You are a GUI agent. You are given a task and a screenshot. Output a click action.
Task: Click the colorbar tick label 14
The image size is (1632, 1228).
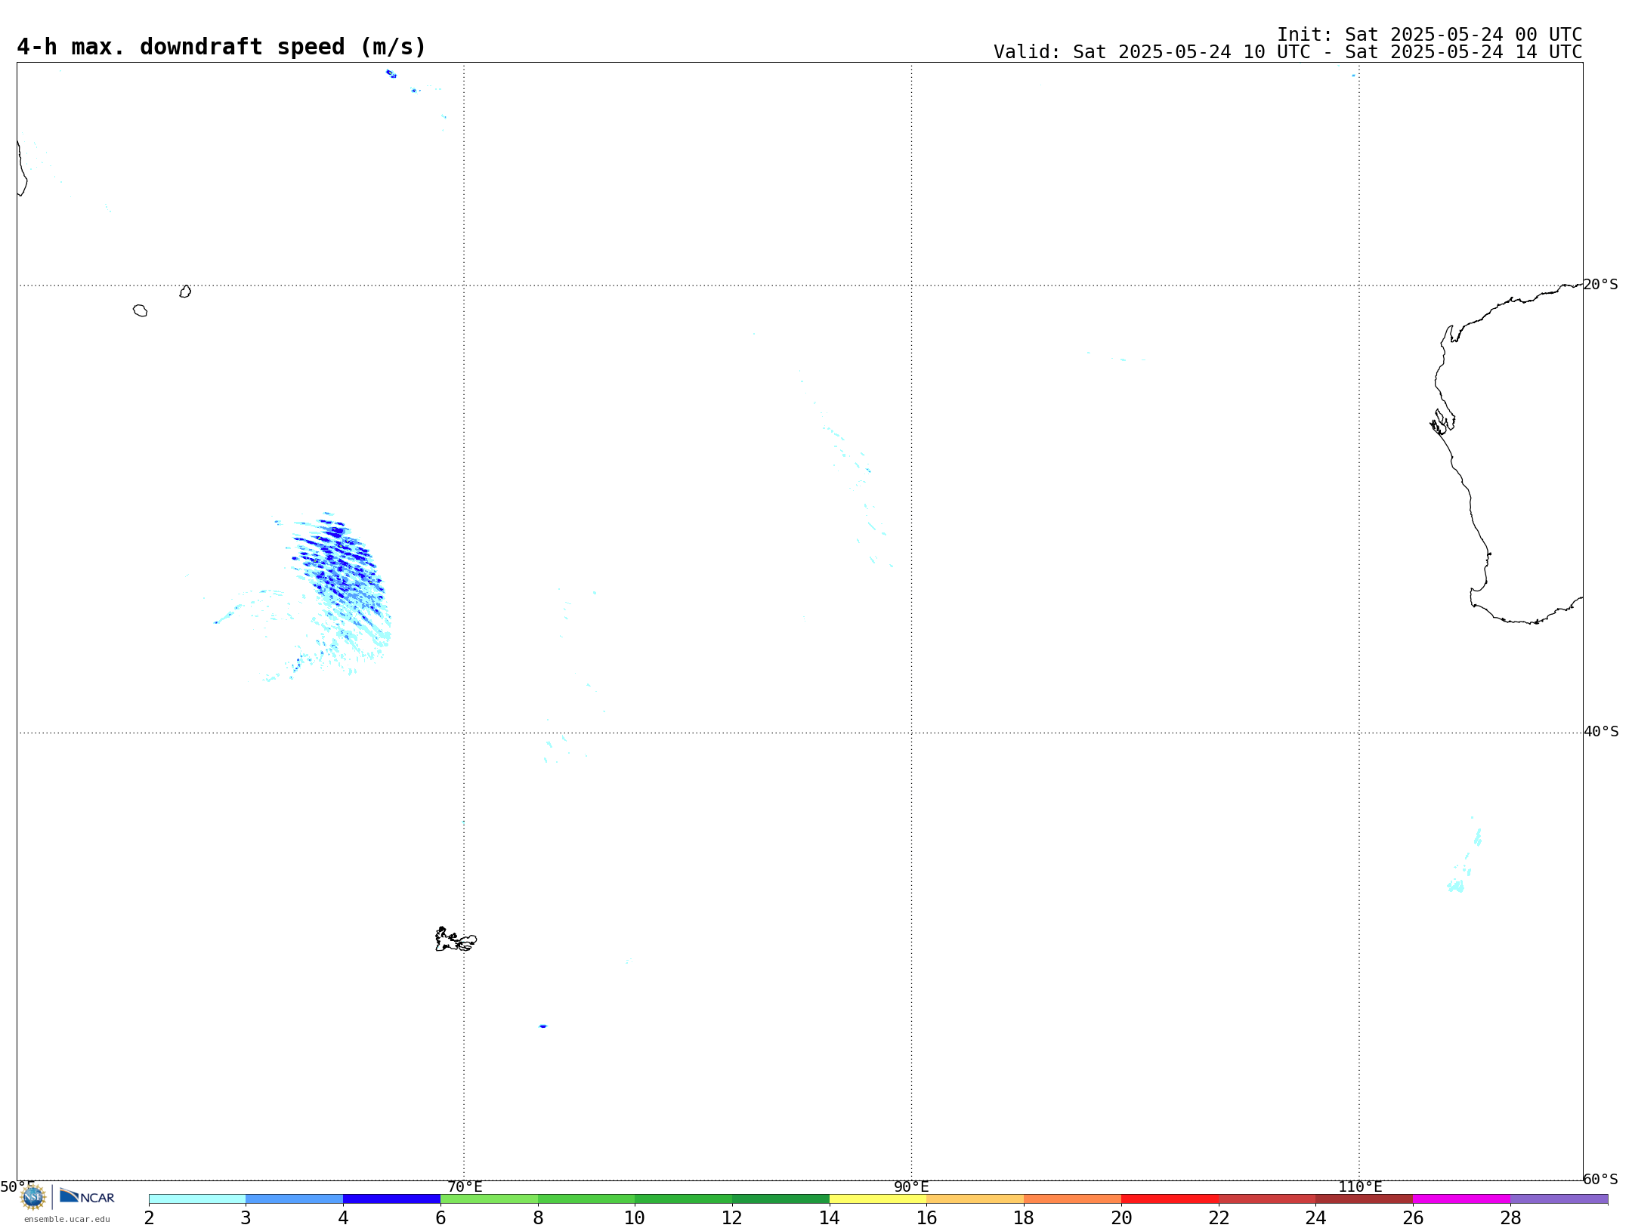830,1218
